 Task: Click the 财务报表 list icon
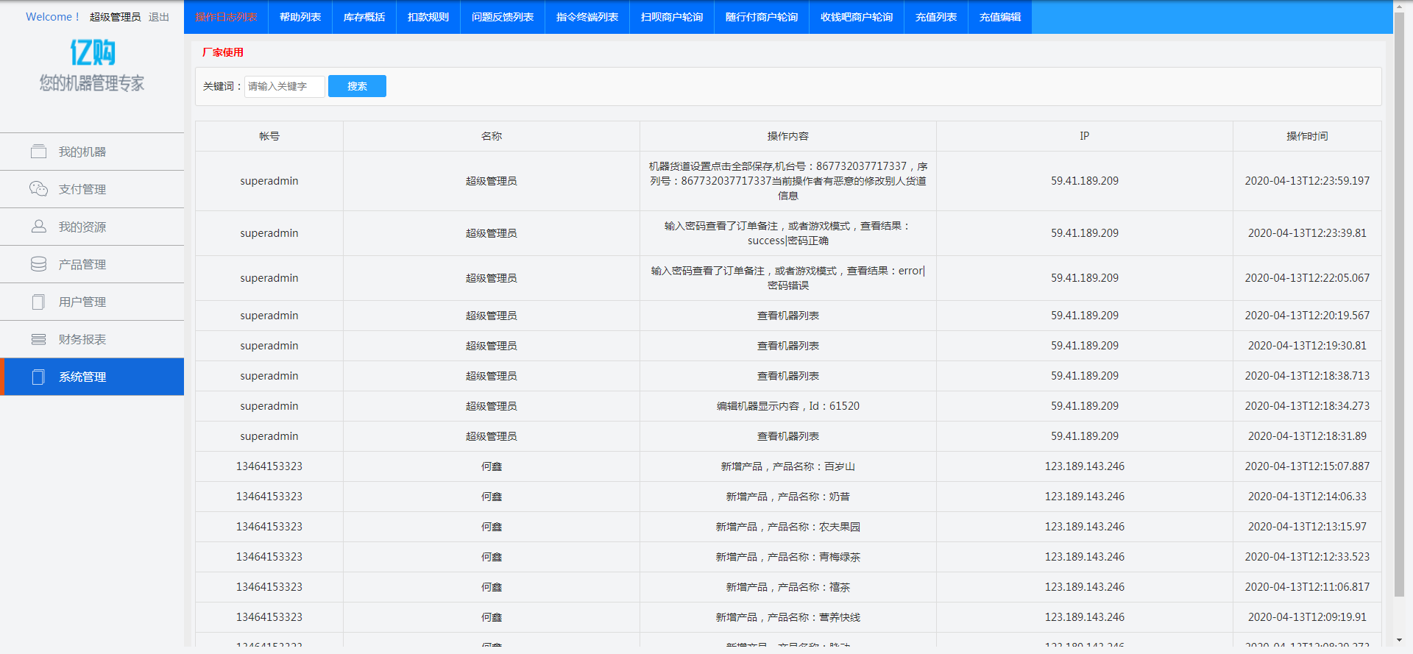coord(38,339)
